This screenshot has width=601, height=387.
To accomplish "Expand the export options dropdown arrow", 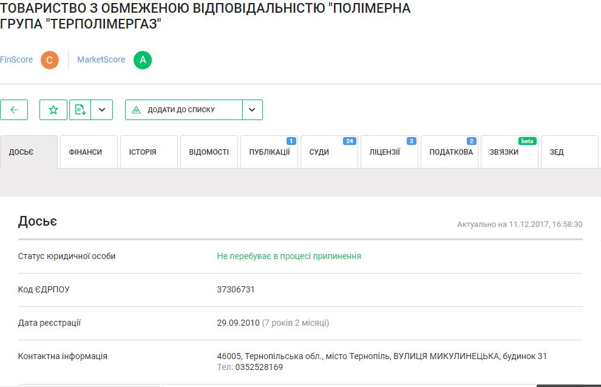I will click(x=102, y=110).
